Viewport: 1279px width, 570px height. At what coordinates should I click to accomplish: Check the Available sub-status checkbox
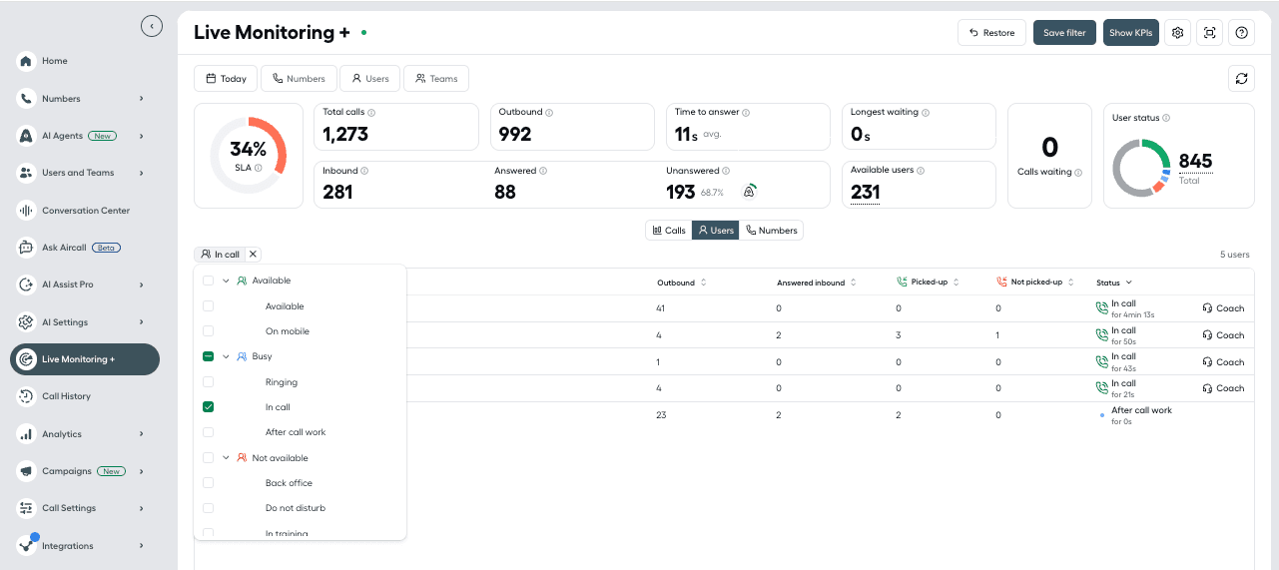(x=208, y=306)
